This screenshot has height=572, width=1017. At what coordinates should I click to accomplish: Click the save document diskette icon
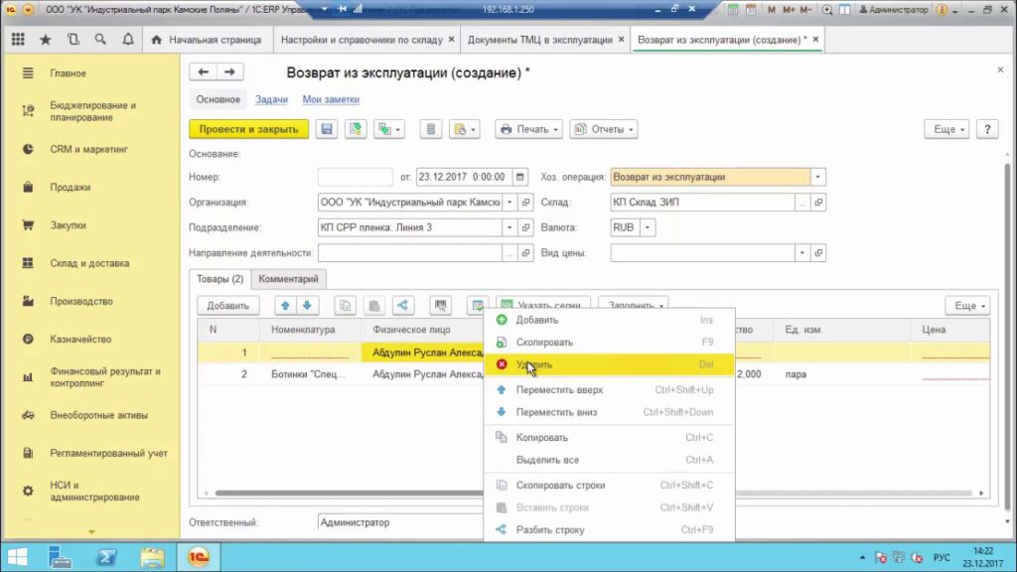point(327,129)
